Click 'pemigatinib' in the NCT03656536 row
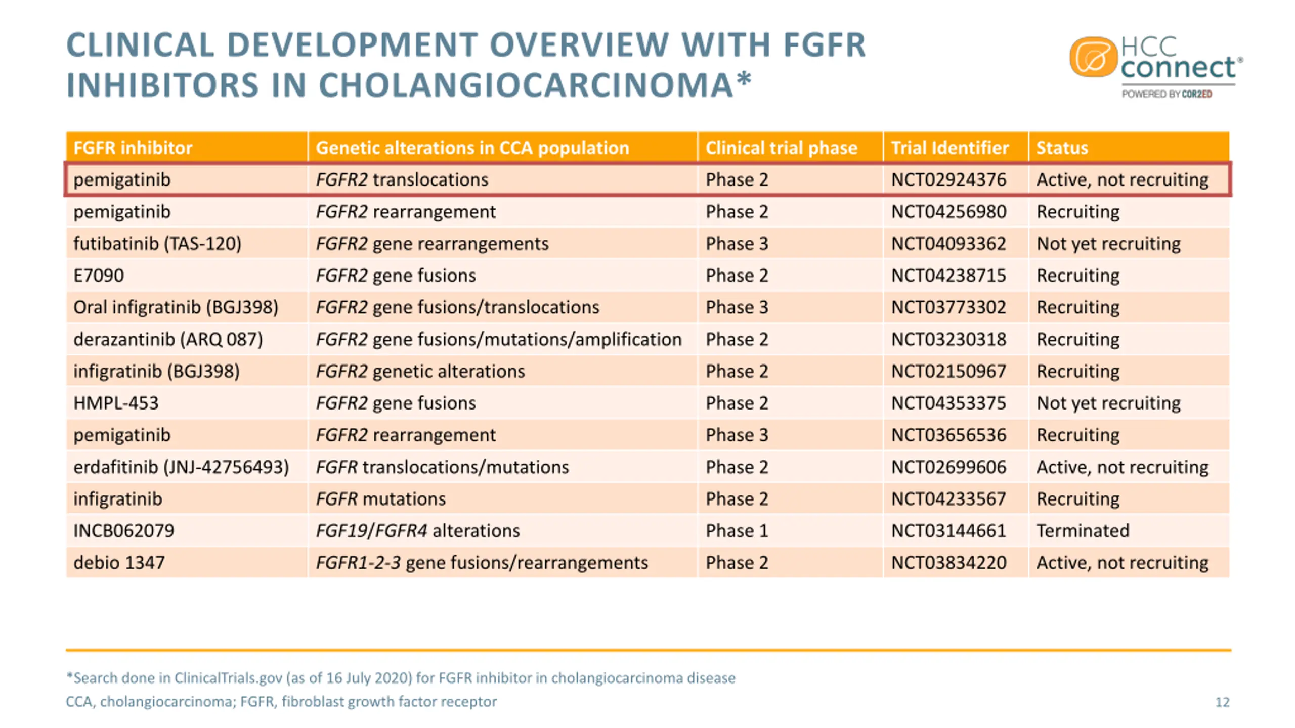The width and height of the screenshot is (1295, 728). (122, 435)
